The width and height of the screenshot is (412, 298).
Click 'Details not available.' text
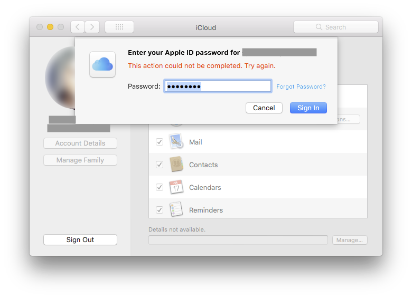point(177,229)
